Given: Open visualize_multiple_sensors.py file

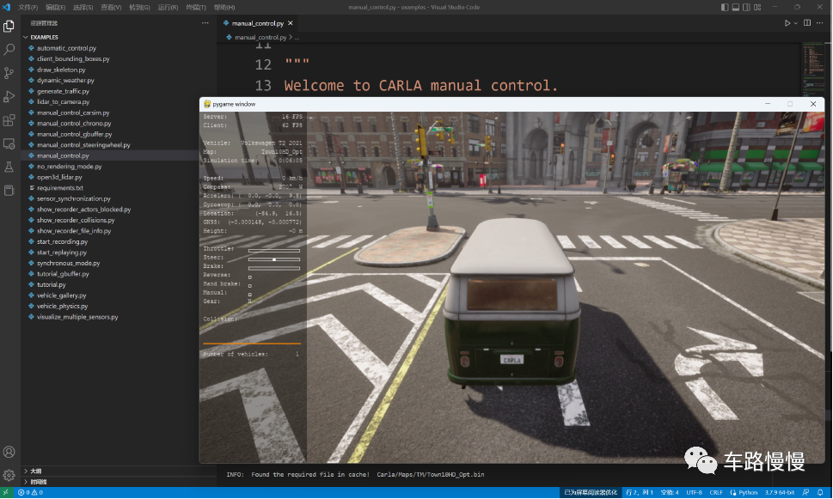Looking at the screenshot, I should (77, 317).
